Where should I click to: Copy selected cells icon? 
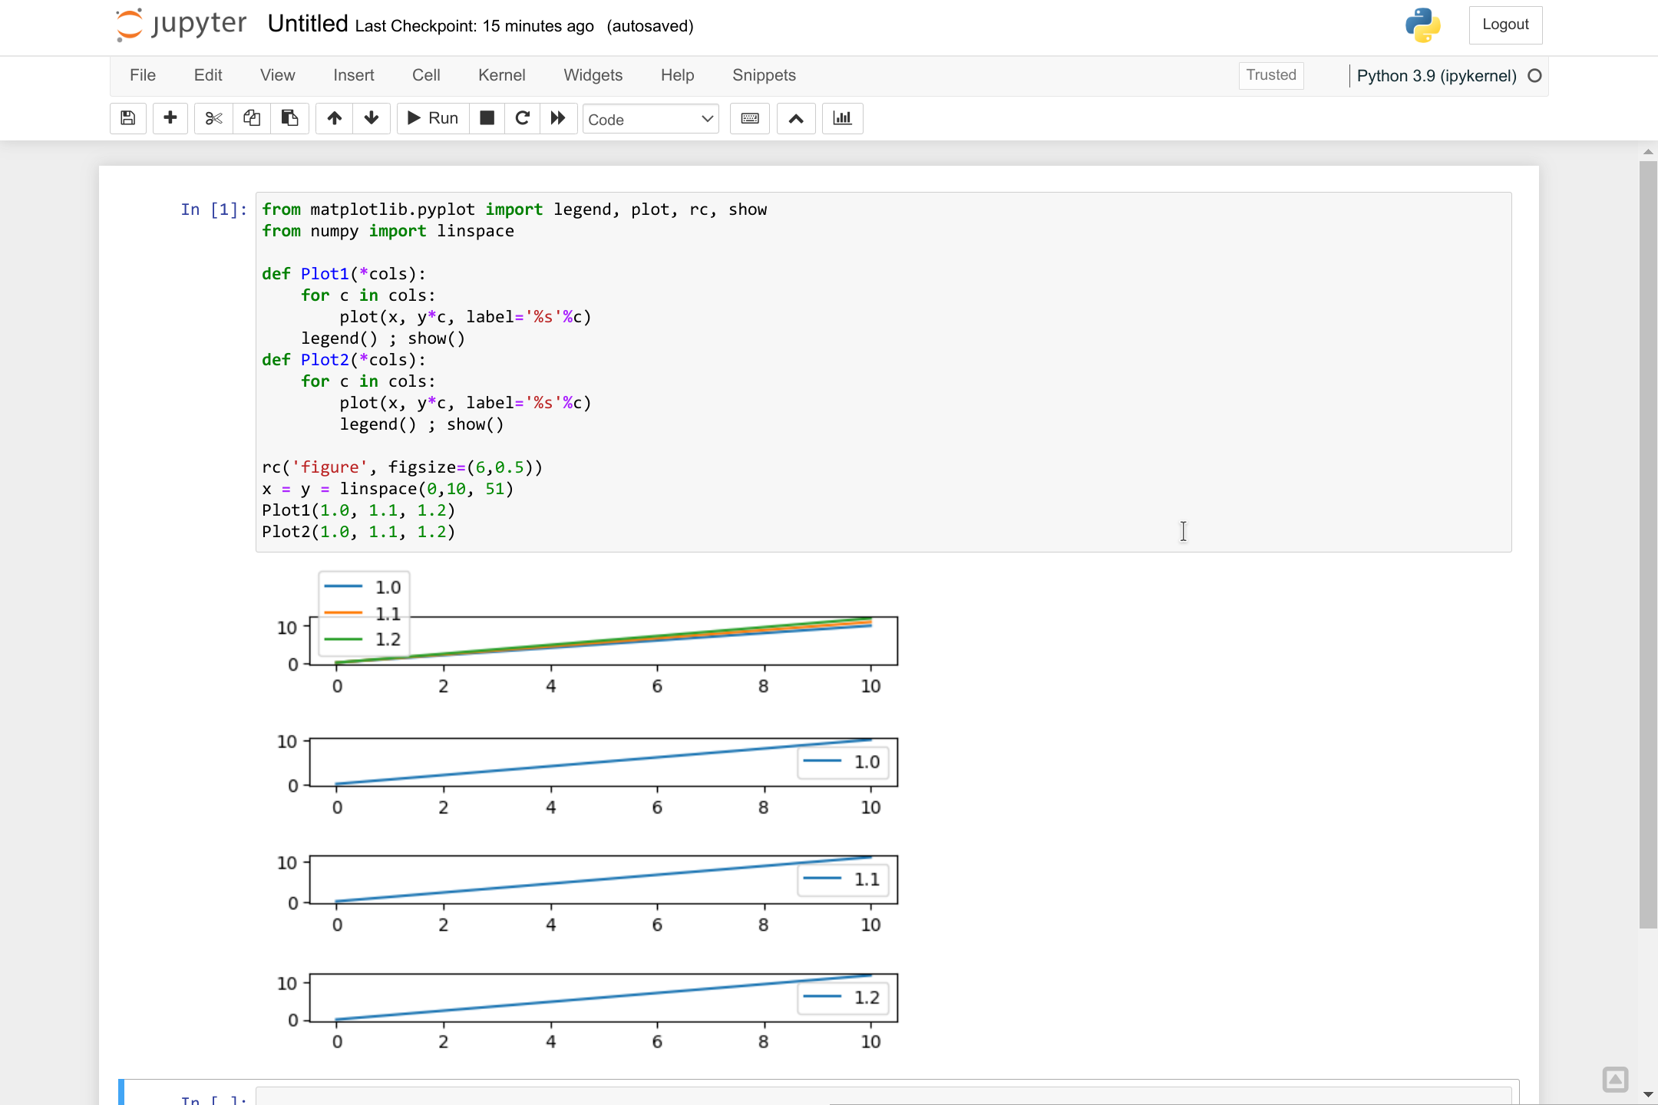click(x=252, y=118)
